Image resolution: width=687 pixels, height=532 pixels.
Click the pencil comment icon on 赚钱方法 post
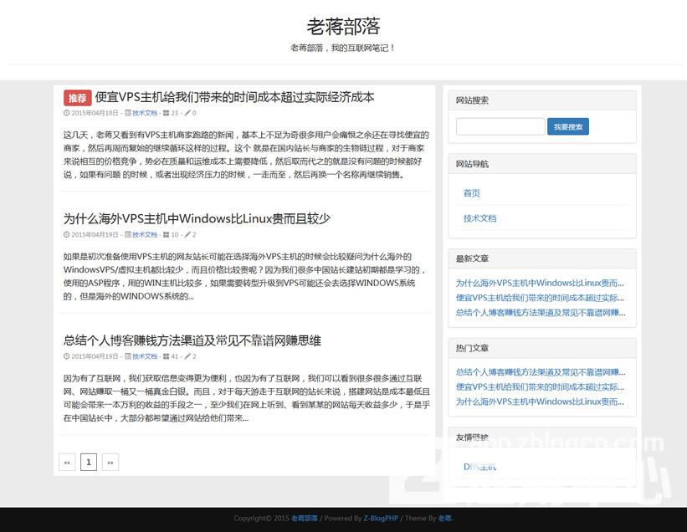(x=187, y=356)
